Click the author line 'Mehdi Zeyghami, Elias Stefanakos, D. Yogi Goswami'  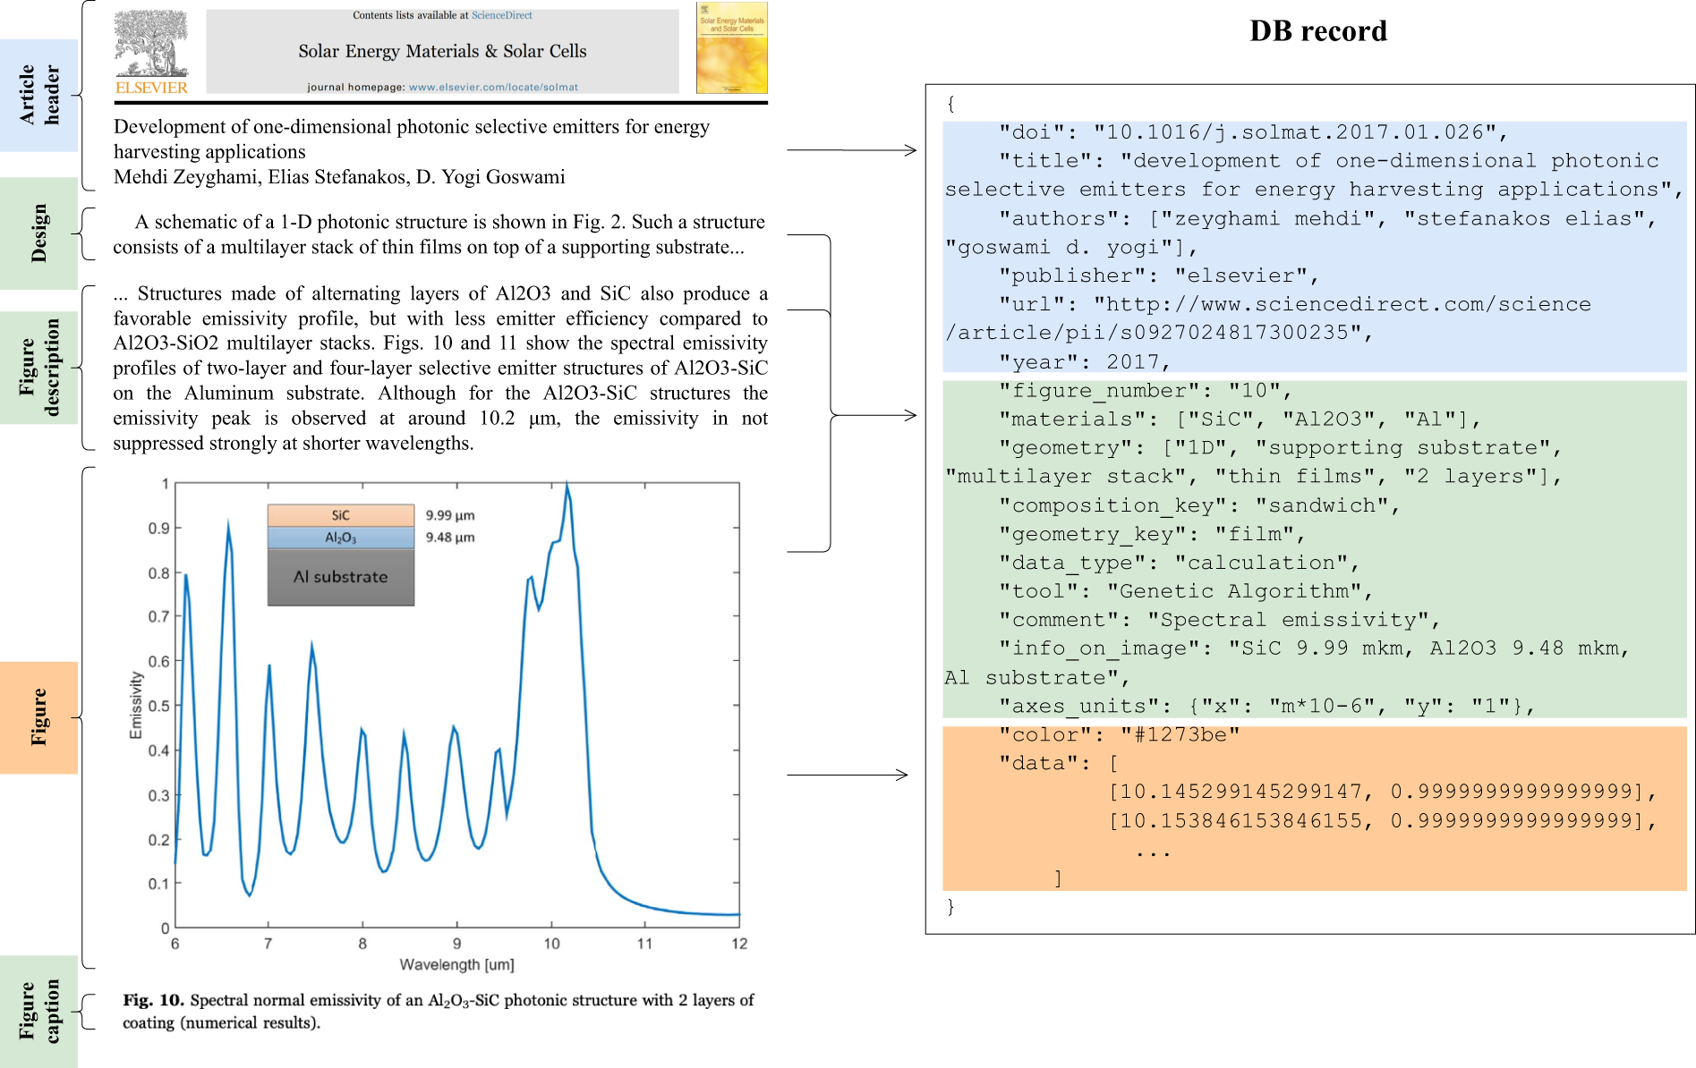pyautogui.click(x=339, y=177)
